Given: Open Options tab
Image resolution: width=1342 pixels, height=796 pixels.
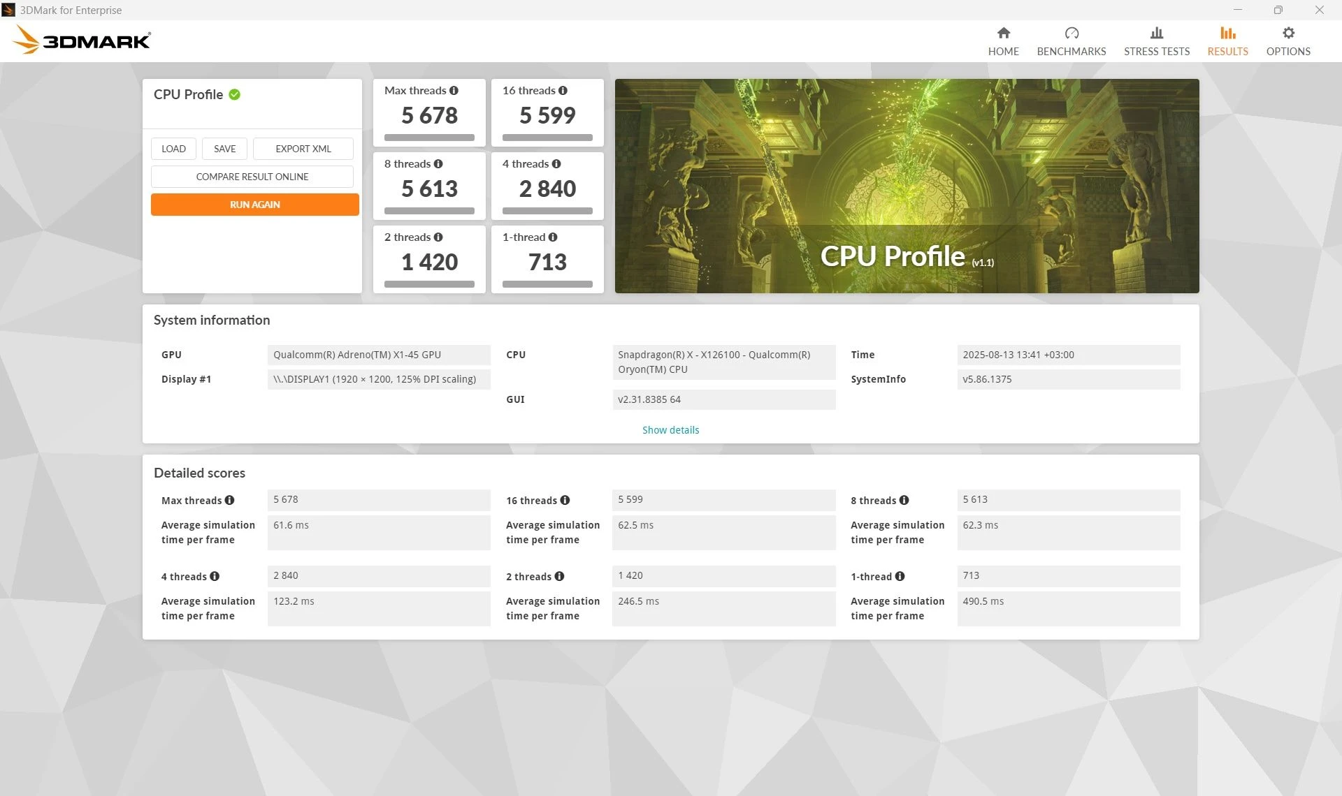Looking at the screenshot, I should (1288, 41).
